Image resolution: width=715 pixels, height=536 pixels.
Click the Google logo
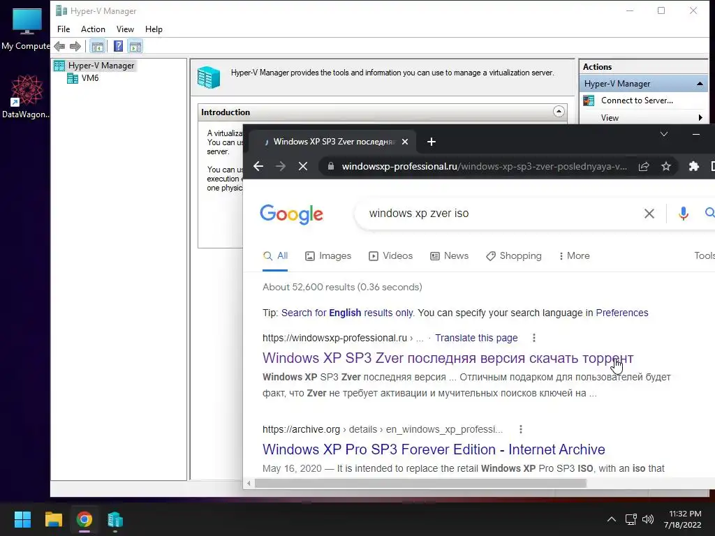[291, 214]
